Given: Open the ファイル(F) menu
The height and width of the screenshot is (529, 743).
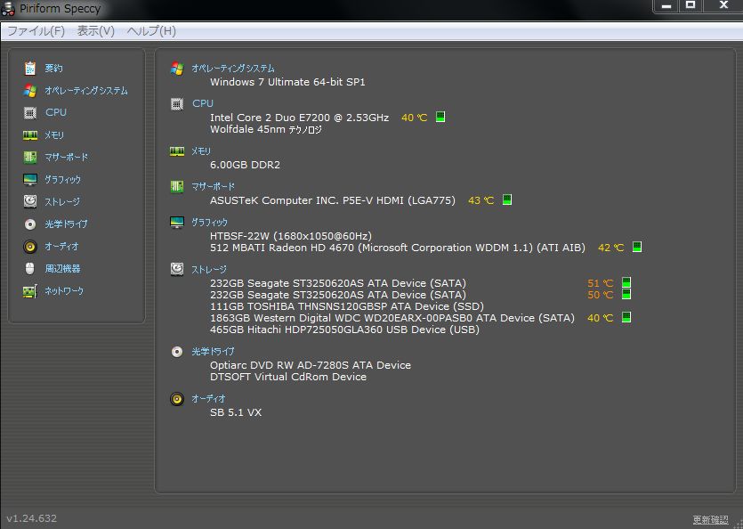Looking at the screenshot, I should (x=36, y=31).
